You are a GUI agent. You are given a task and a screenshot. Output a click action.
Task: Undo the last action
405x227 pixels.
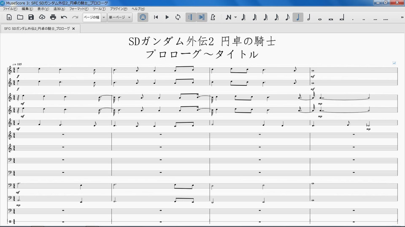(x=64, y=17)
